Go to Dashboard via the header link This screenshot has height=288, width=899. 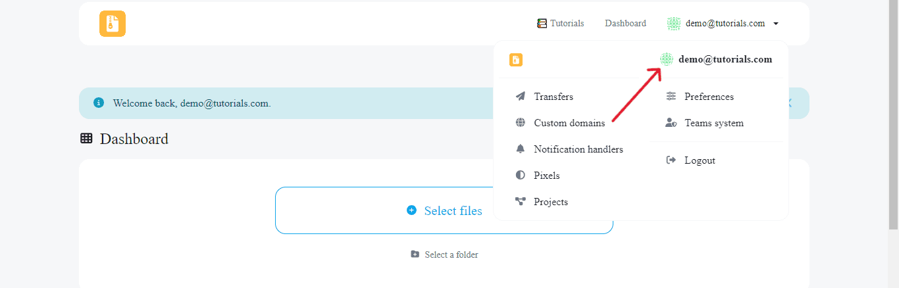point(625,24)
